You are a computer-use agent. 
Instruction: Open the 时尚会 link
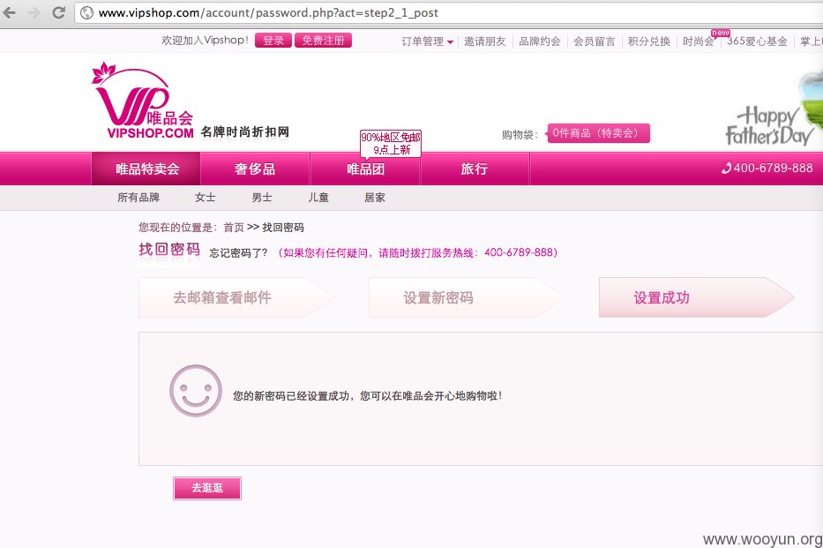(x=698, y=41)
